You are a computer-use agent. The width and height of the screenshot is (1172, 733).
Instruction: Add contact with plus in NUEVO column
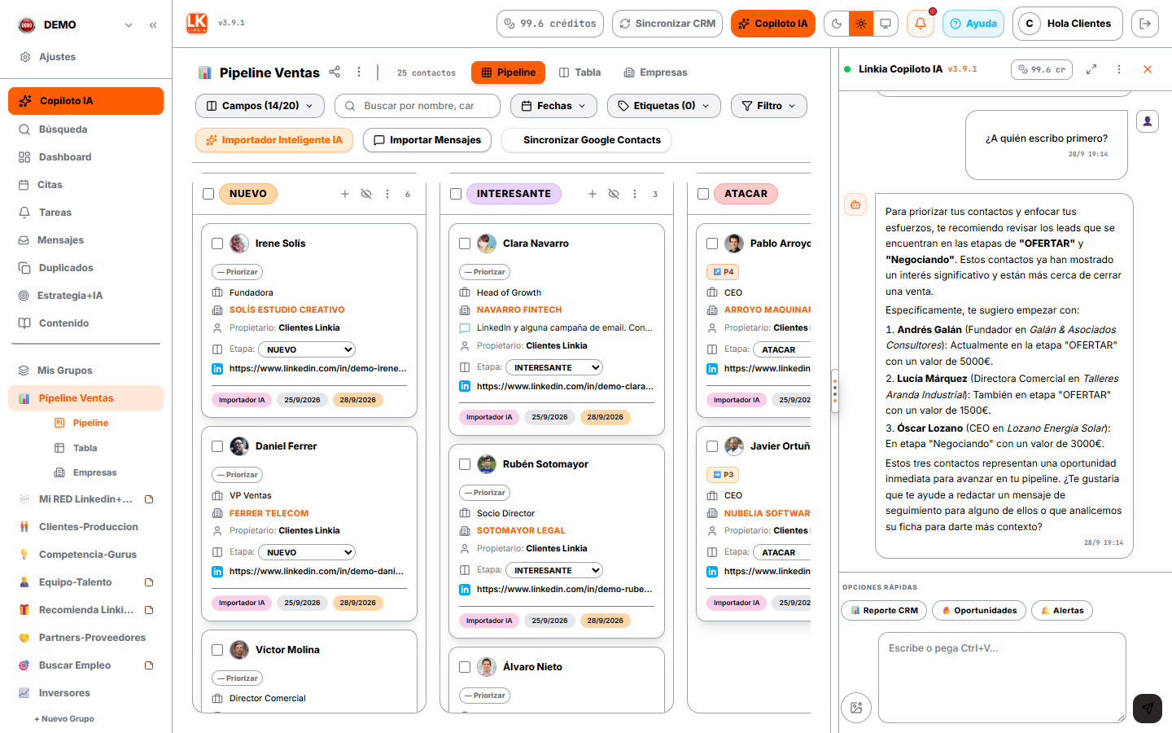pyautogui.click(x=345, y=194)
